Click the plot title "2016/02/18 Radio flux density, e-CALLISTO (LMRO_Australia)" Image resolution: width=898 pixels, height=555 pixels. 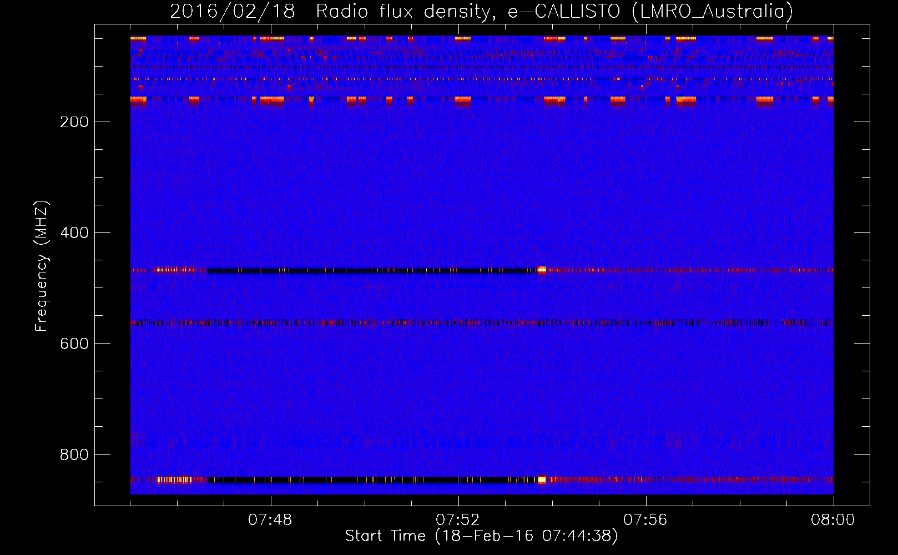[481, 11]
